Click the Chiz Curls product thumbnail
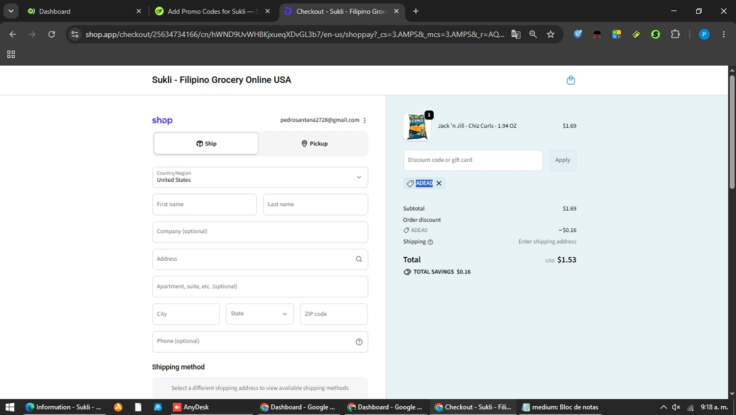Viewport: 736px width, 415px height. (417, 126)
